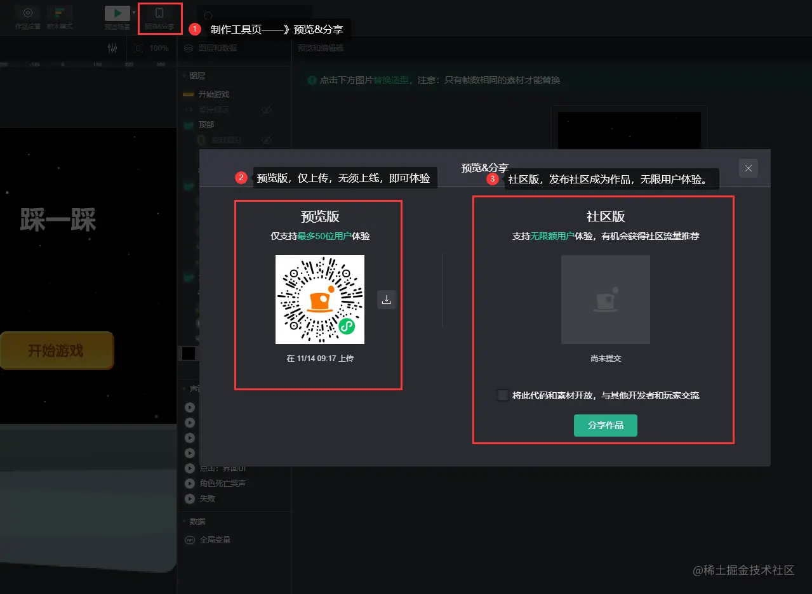Click the preview version QR code image

click(320, 300)
